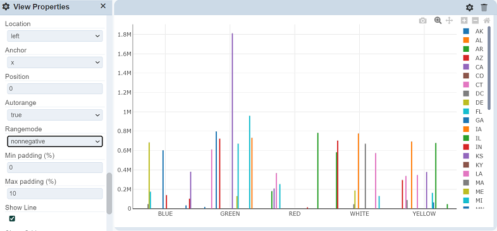Toggle CA series in legend
Screen dimensions: 497x231
click(x=473, y=67)
